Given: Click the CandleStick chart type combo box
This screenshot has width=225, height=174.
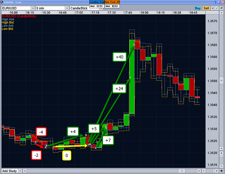Looking at the screenshot, I should click(x=86, y=8).
